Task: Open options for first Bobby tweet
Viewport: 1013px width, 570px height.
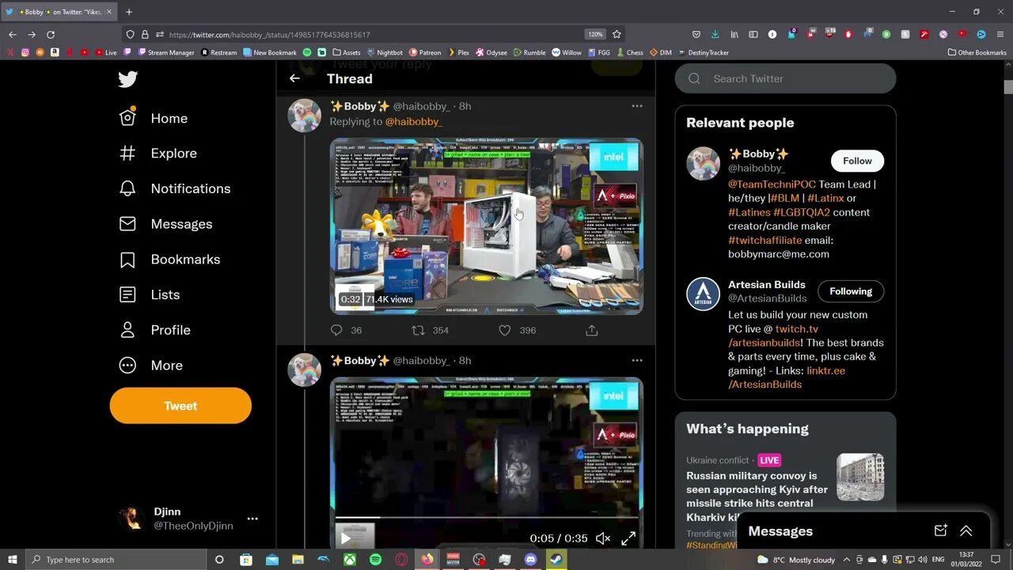Action: pos(637,106)
